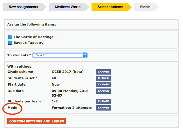Image resolution: width=183 pixels, height=132 pixels.
Task: Open the Class 2 students dropdown
Action: pos(60,55)
